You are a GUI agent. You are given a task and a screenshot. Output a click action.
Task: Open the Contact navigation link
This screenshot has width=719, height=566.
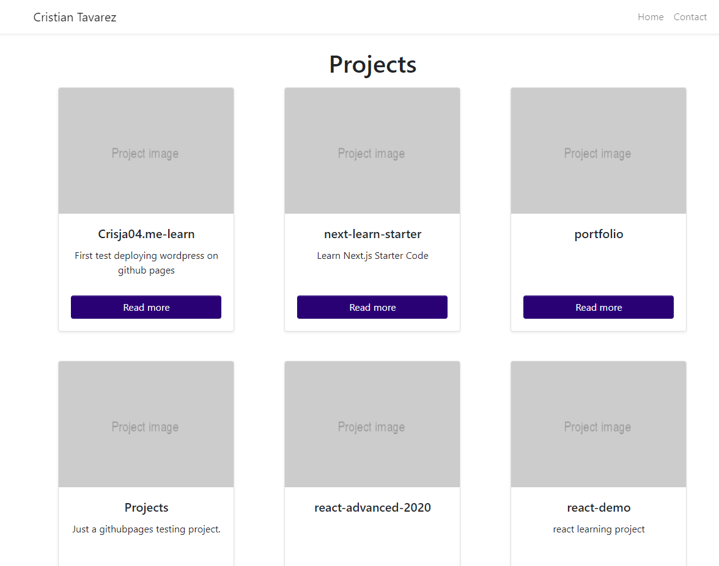coord(690,17)
